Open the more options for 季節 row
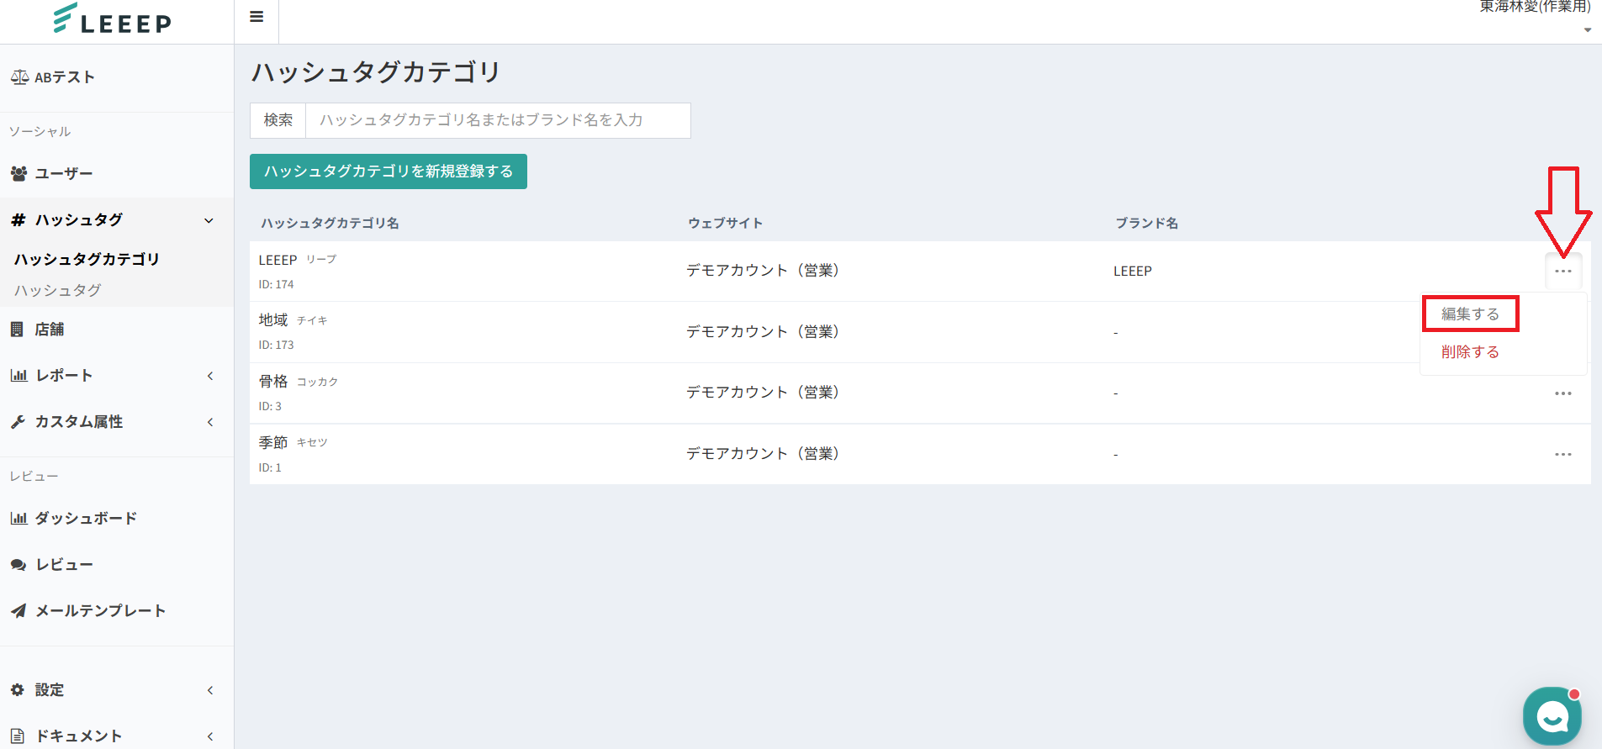This screenshot has width=1602, height=749. [x=1562, y=455]
